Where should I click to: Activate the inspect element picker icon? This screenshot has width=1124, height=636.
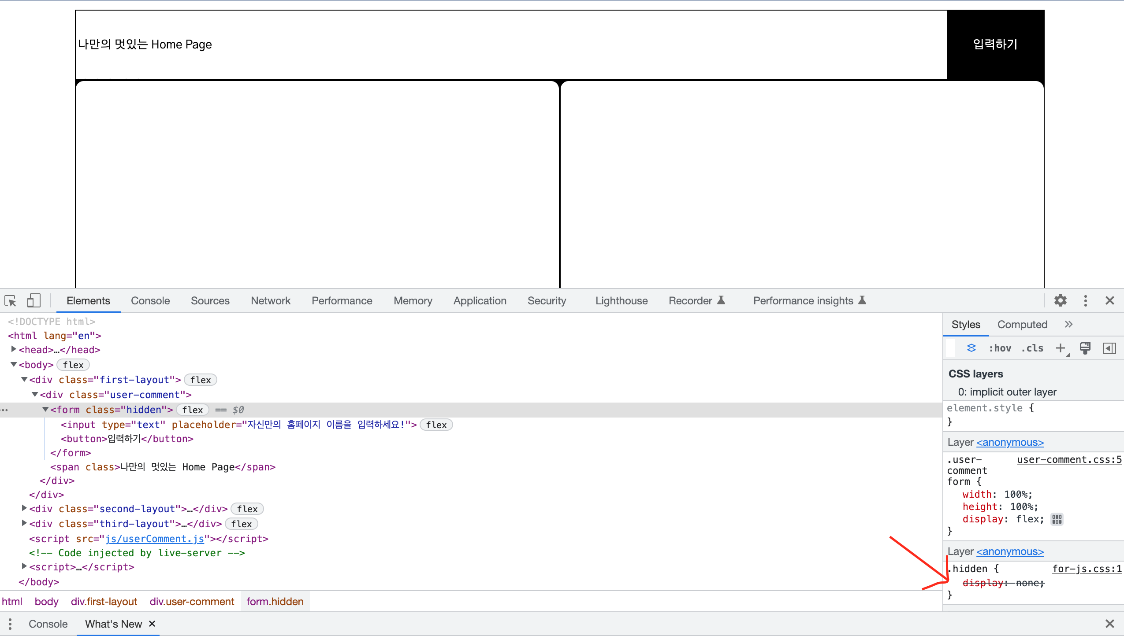10,301
